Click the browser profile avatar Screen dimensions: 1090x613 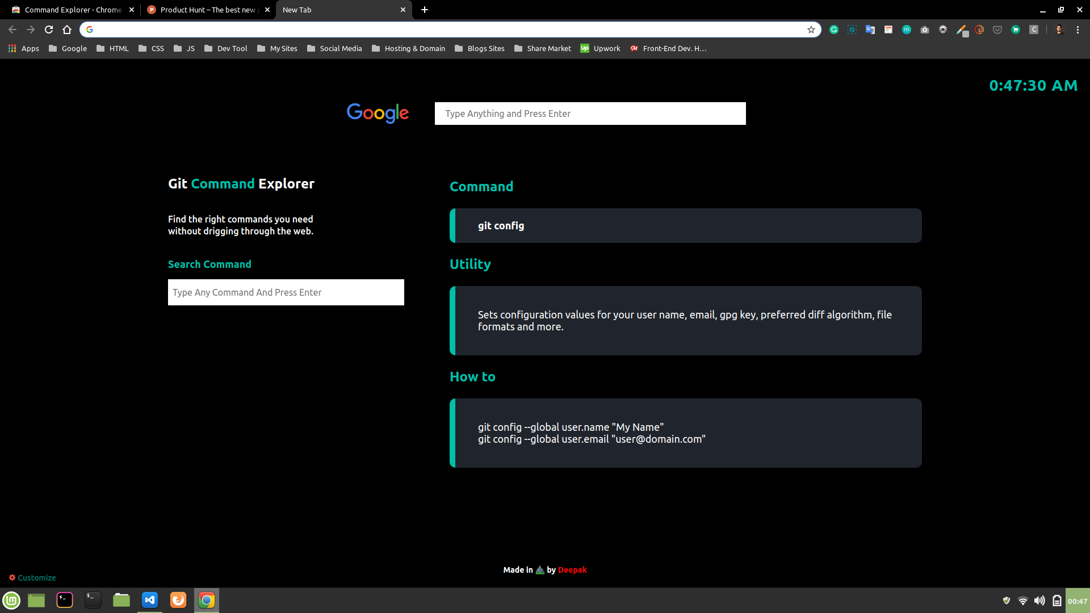[1058, 30]
